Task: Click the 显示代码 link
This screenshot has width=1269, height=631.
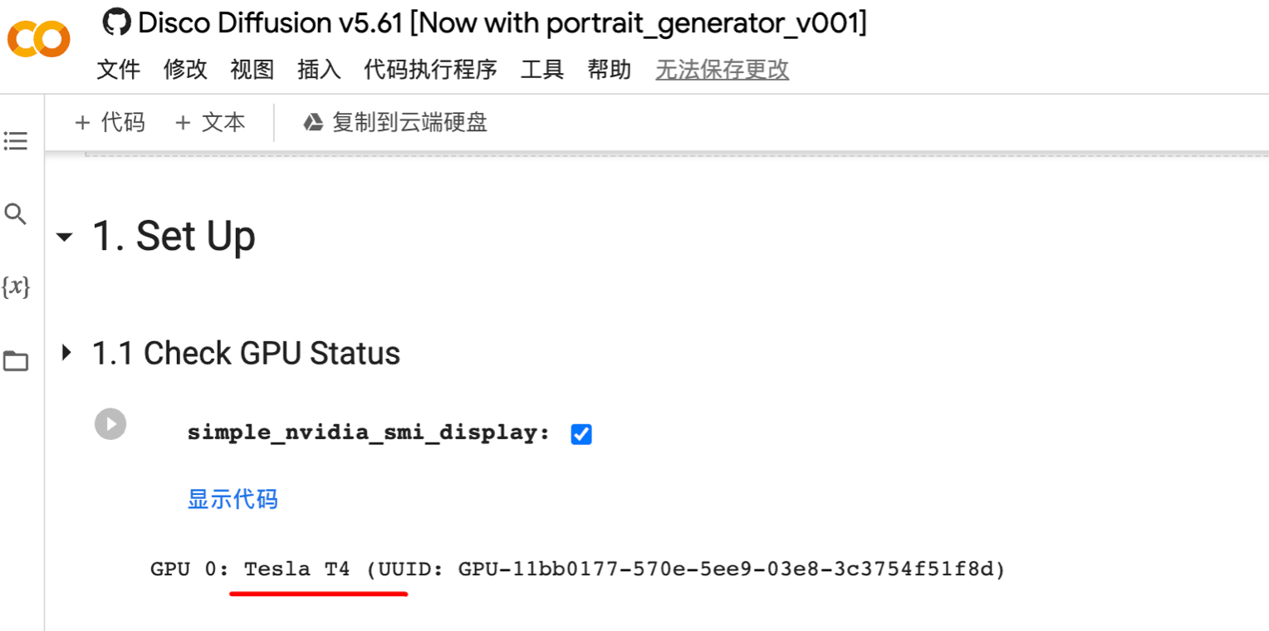Action: pyautogui.click(x=233, y=499)
